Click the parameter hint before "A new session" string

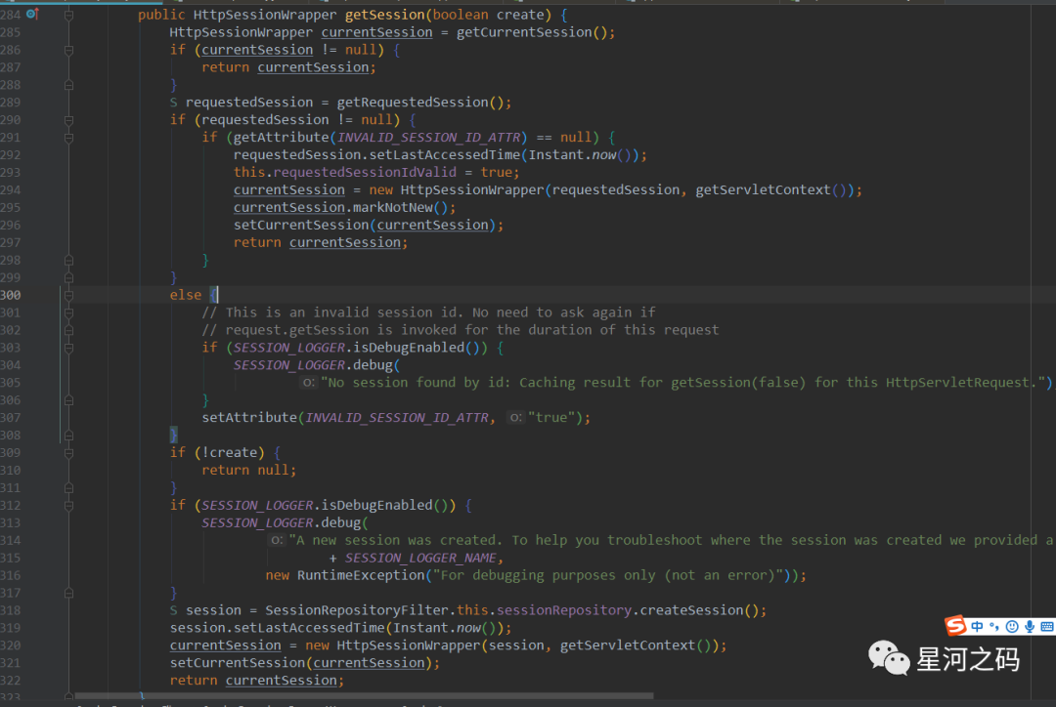[277, 540]
